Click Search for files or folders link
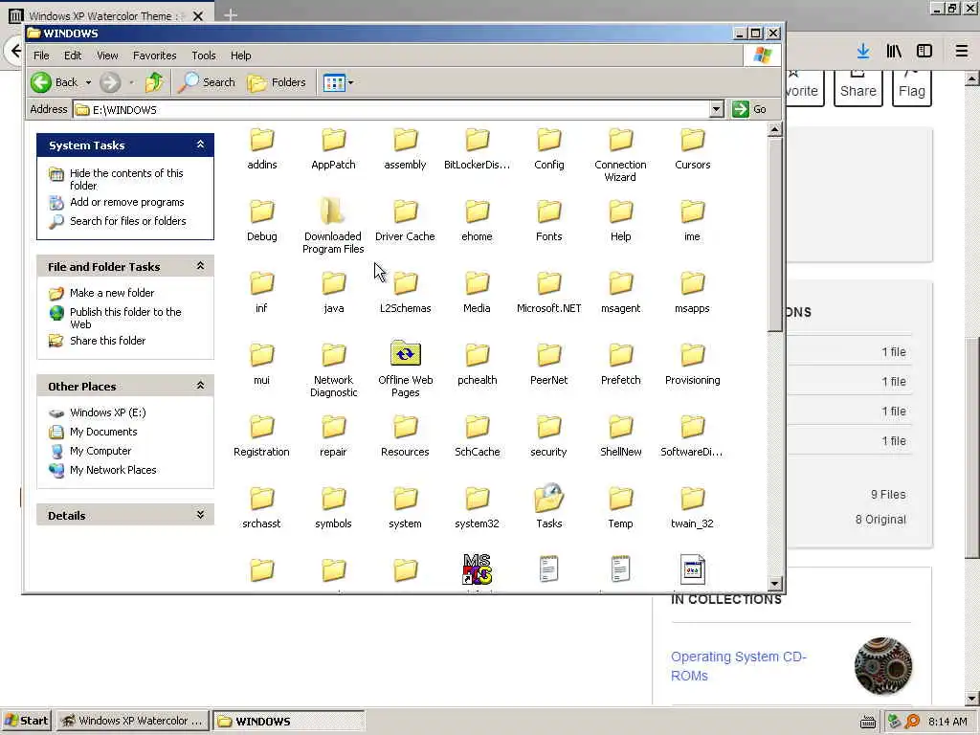This screenshot has height=735, width=980. [x=128, y=221]
